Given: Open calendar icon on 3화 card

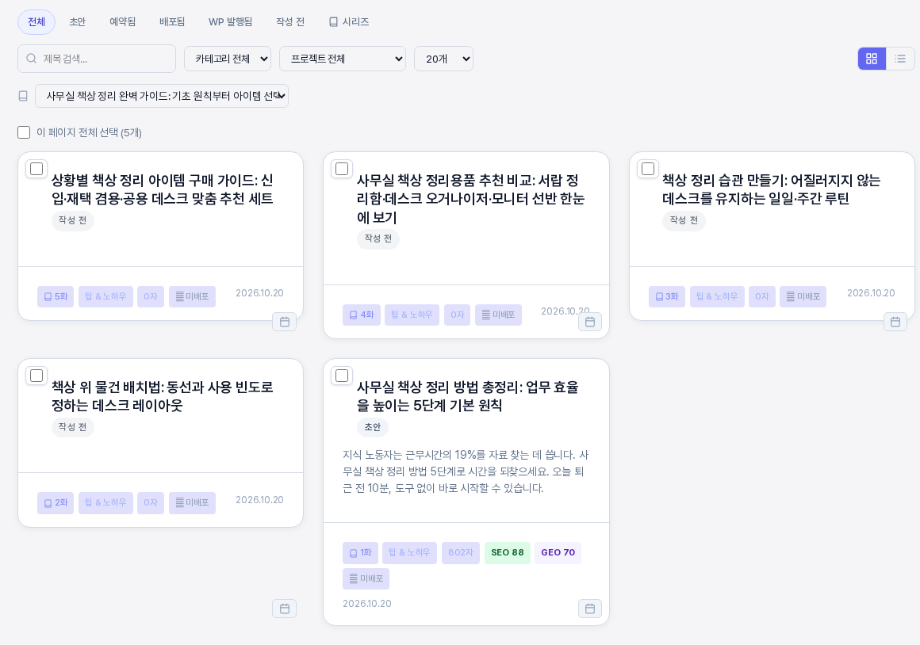Looking at the screenshot, I should tap(895, 322).
